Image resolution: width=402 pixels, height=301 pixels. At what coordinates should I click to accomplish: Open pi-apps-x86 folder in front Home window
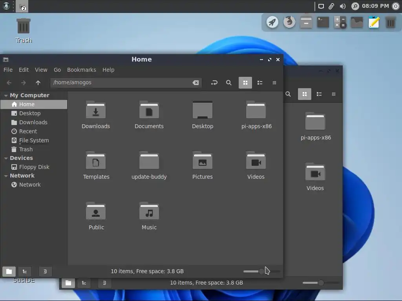(256, 110)
